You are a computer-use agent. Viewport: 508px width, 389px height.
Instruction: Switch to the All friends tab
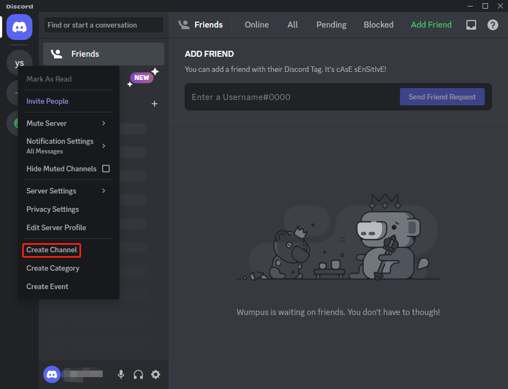pos(292,25)
